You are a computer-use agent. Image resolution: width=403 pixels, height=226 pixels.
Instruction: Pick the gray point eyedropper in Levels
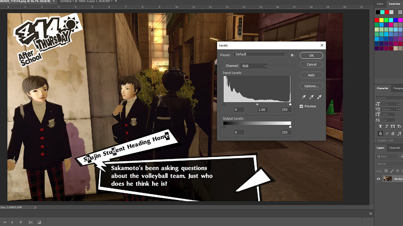[x=311, y=97]
